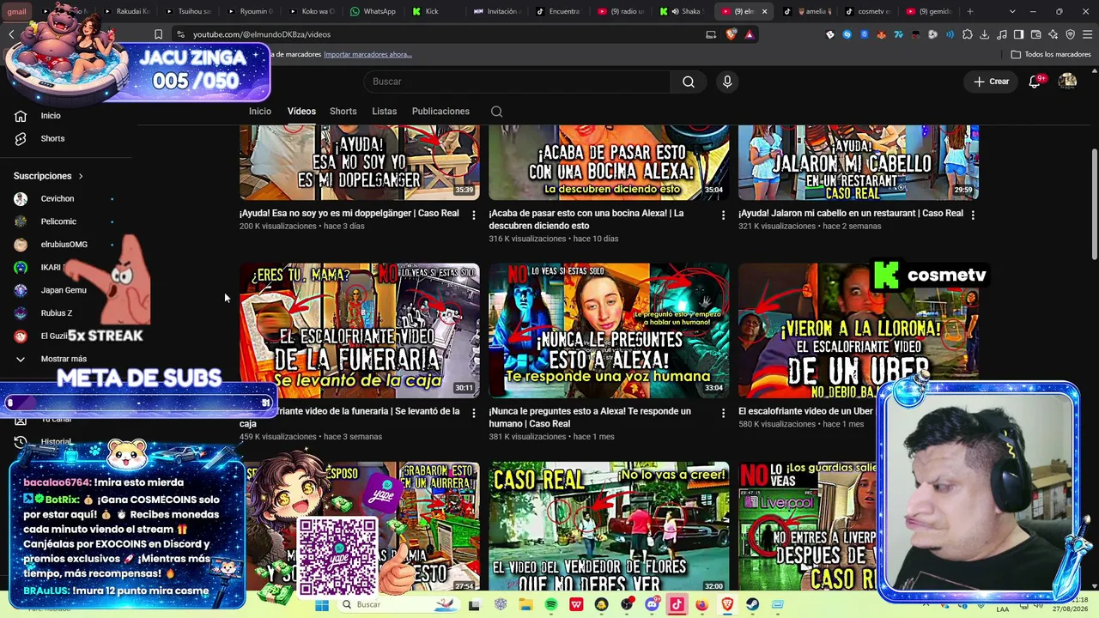This screenshot has height=618, width=1099.
Task: Open the Brave VPN shield icon
Action: (x=1070, y=34)
